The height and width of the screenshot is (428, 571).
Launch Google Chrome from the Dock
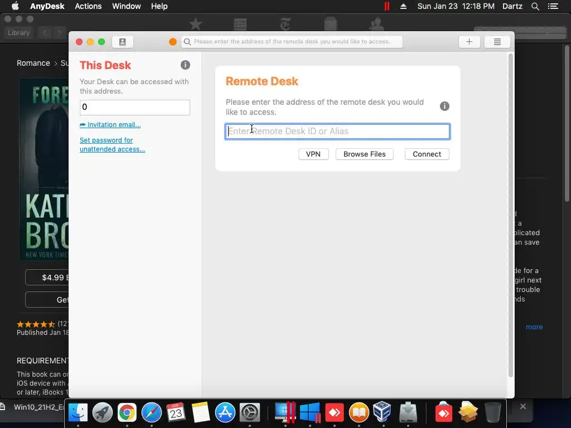pos(127,412)
